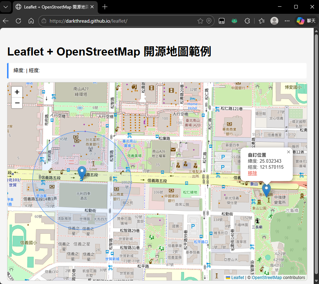Viewport: 319px width, 284px height.
Task: Expand the tab actions dropdown
Action: click(5, 7)
